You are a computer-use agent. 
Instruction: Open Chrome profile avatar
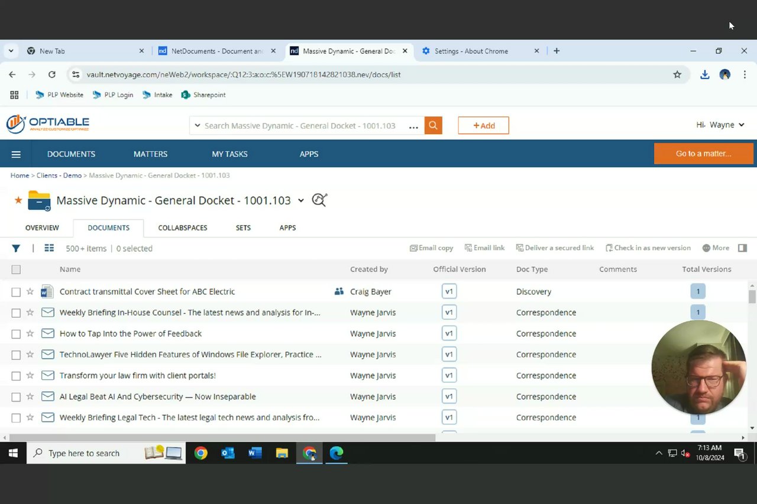coord(724,74)
